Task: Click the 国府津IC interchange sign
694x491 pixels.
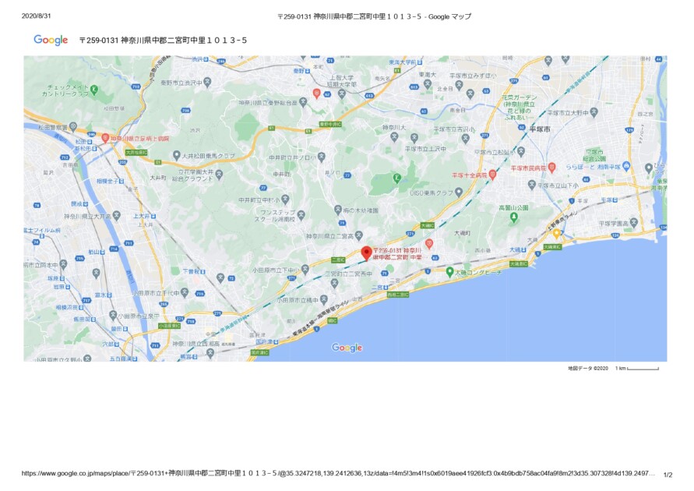Action: tap(260, 353)
